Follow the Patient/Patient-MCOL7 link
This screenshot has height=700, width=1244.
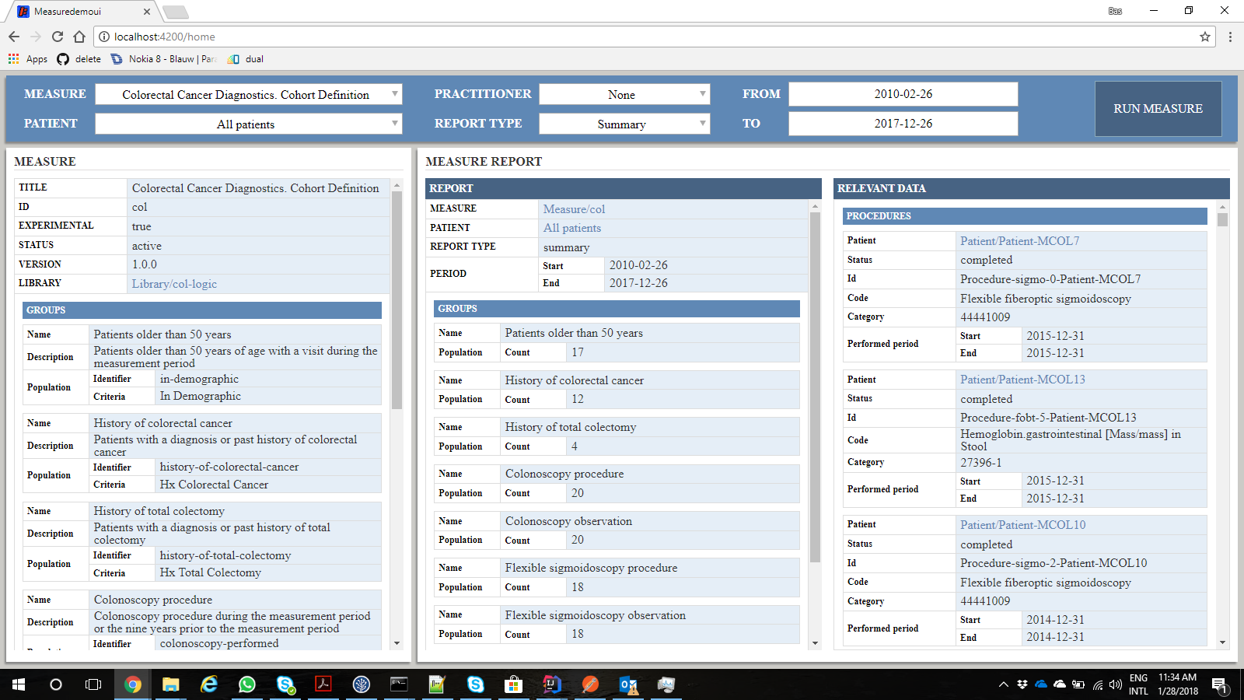1019,241
